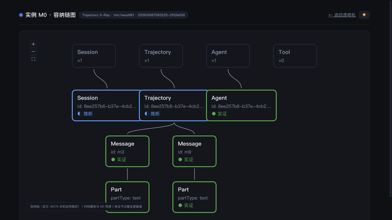
Task: Select the Part node under Message m3
Action: pyautogui.click(x=127, y=197)
